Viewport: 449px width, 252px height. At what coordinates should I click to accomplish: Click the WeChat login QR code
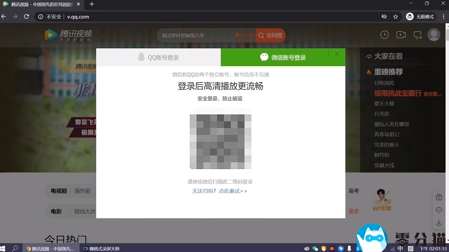point(221,142)
